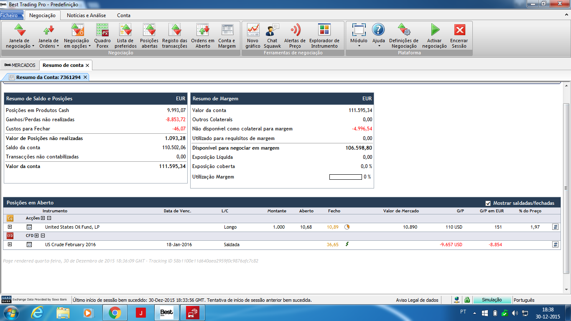Screen dimensions: 571x321
Task: Open Registo das transacções log
Action: (175, 36)
